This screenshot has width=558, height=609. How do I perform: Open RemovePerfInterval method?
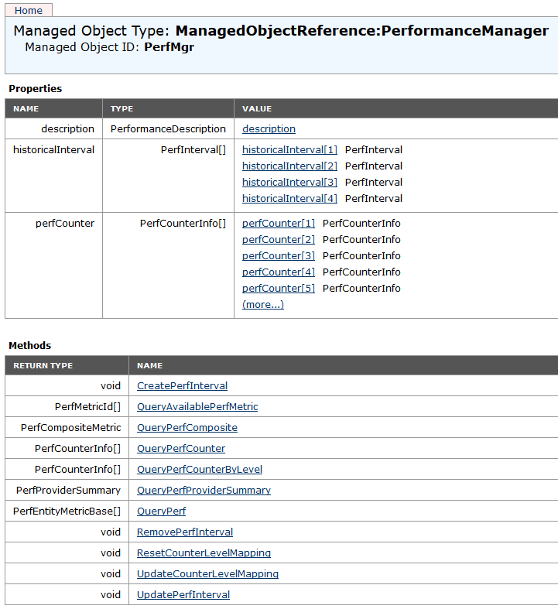(x=185, y=532)
